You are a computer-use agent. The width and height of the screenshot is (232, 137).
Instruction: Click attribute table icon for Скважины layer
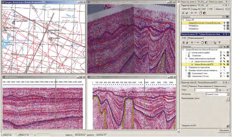[x=227, y=56]
